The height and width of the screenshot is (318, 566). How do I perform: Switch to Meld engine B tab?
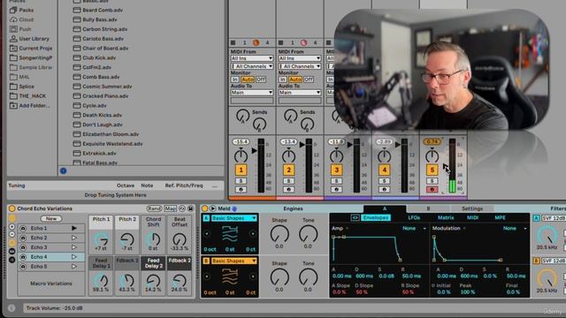[428, 208]
